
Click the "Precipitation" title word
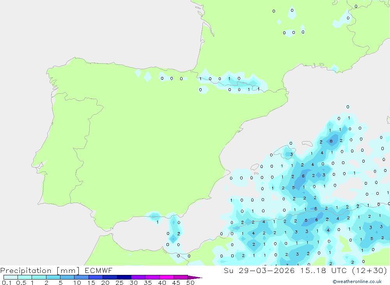[26, 271]
